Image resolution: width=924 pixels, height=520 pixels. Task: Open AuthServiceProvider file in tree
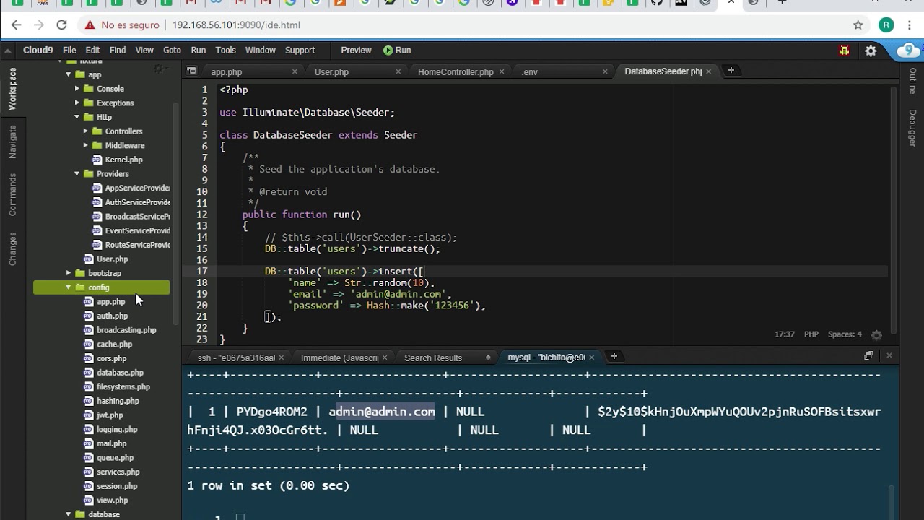click(x=137, y=202)
